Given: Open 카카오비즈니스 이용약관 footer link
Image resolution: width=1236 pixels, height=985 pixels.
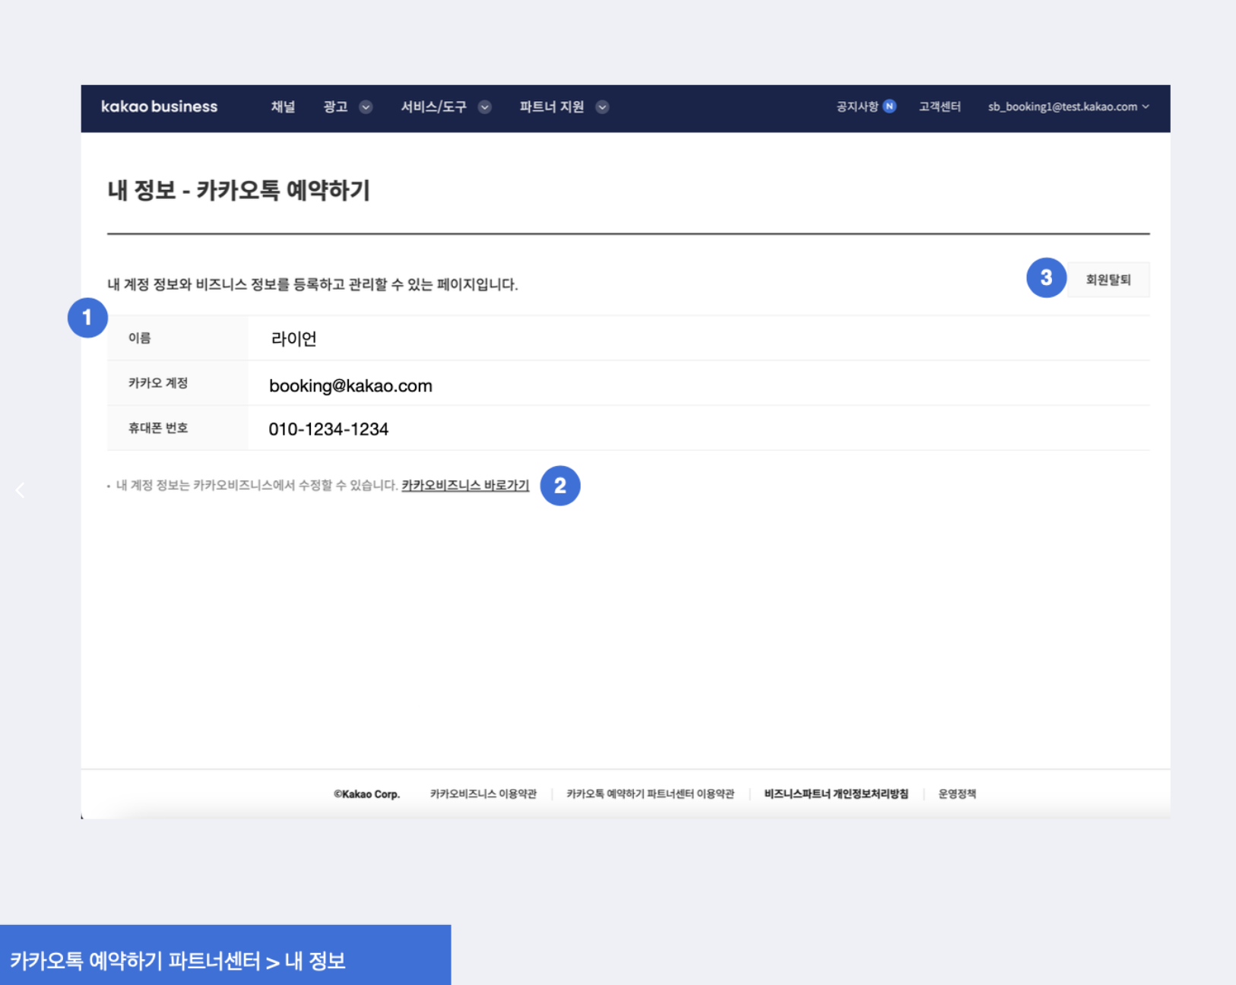Looking at the screenshot, I should (483, 794).
